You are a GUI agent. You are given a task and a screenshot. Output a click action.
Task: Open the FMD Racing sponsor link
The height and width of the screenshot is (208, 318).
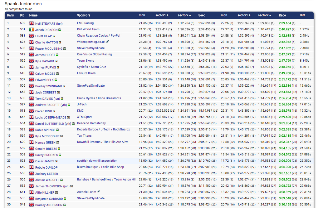(x=85, y=23)
